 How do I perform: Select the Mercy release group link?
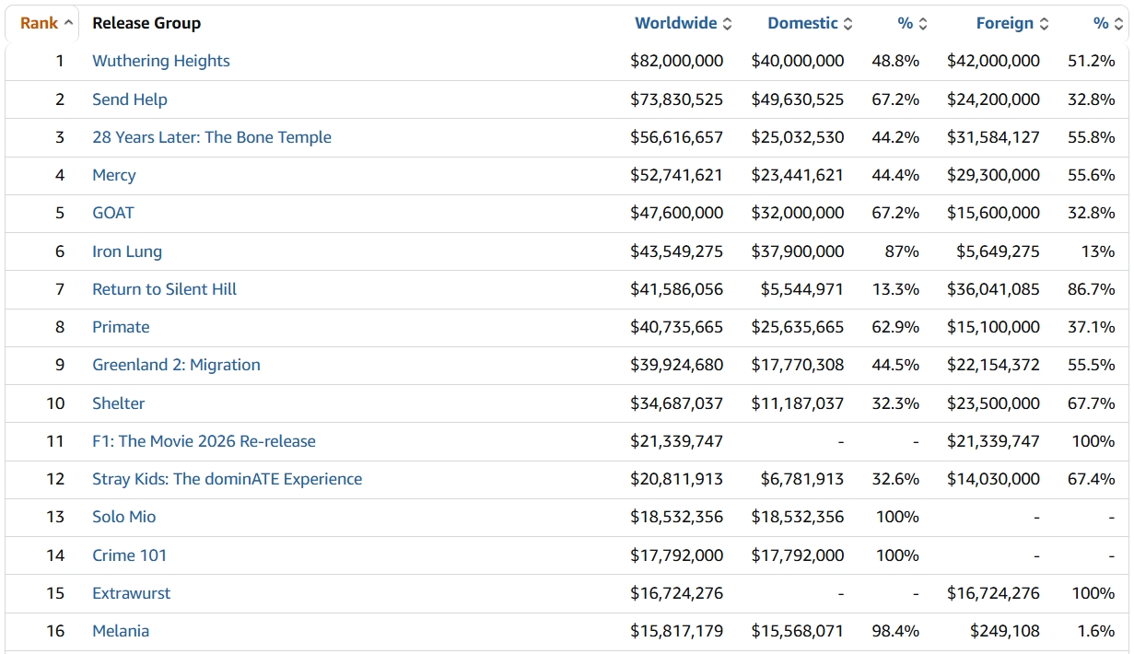[113, 175]
